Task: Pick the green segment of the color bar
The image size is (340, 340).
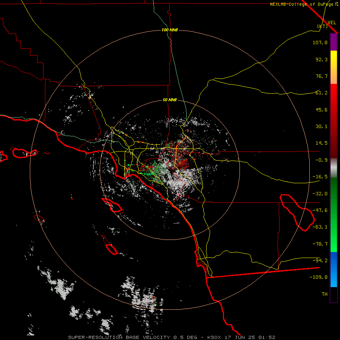Action: [x=334, y=215]
